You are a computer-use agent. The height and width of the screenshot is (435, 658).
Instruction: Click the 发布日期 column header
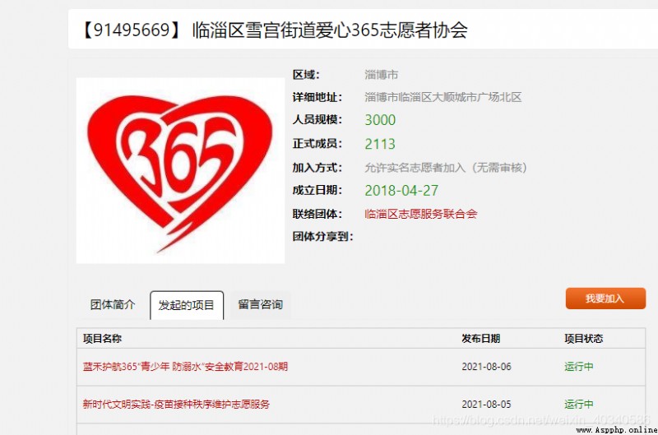point(481,339)
